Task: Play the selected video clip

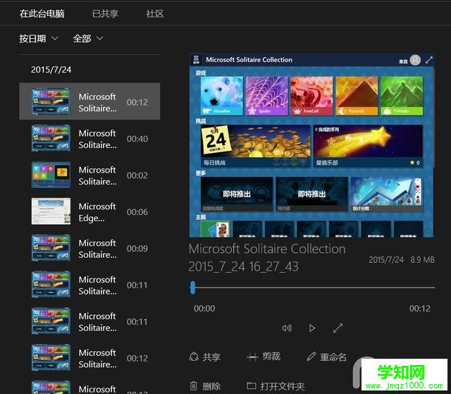Action: [311, 328]
